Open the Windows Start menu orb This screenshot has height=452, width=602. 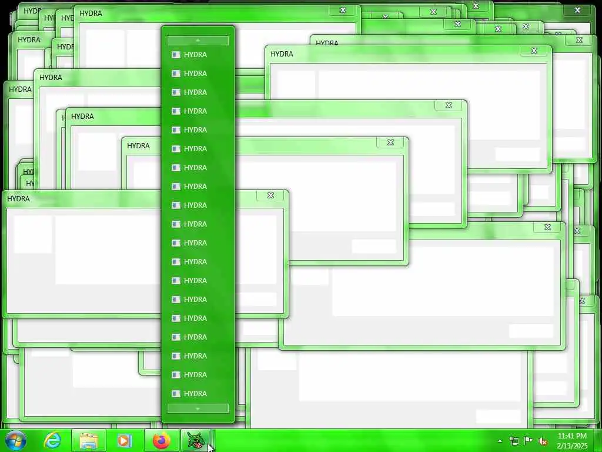tap(16, 440)
